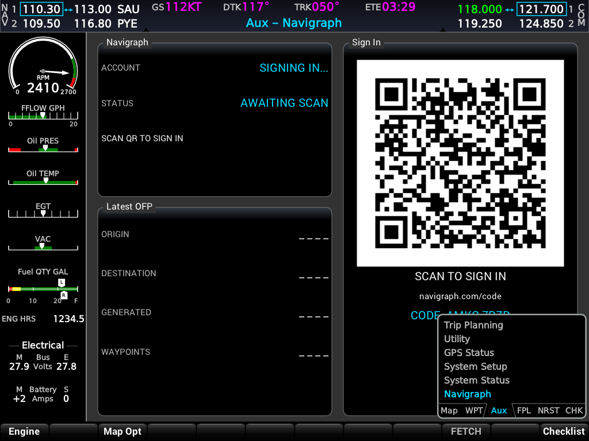The image size is (589, 441).
Task: Click the ACCOUNT SIGNING IN... status
Action: pyautogui.click(x=294, y=68)
